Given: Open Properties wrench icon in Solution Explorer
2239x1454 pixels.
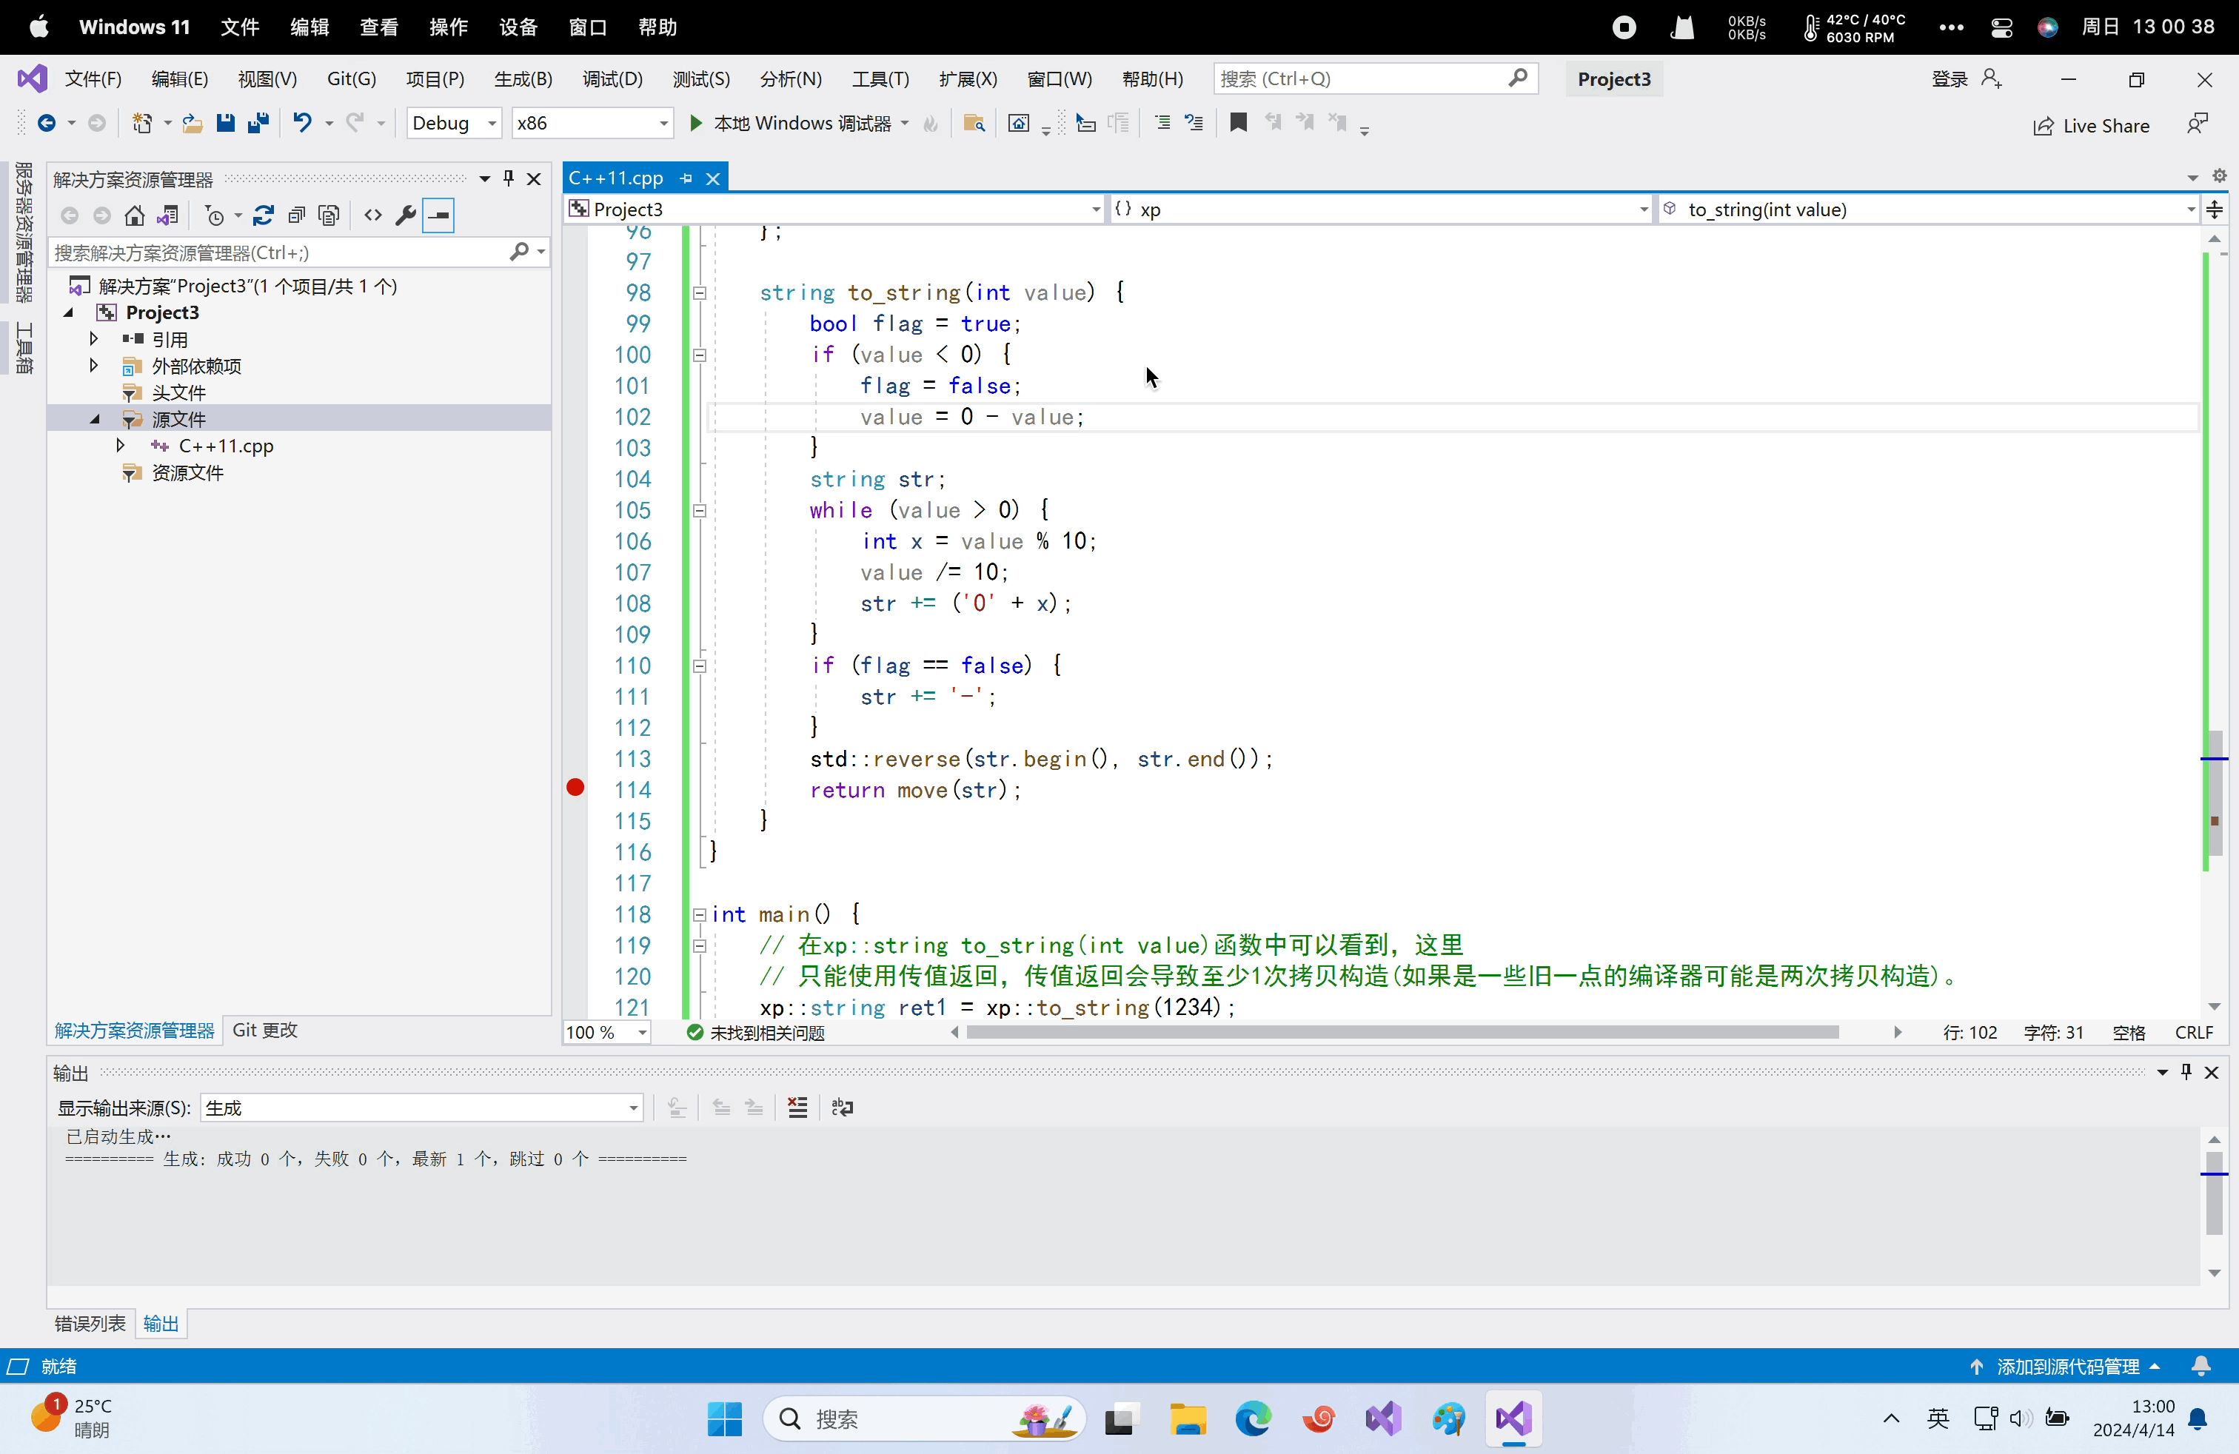Looking at the screenshot, I should coord(406,216).
